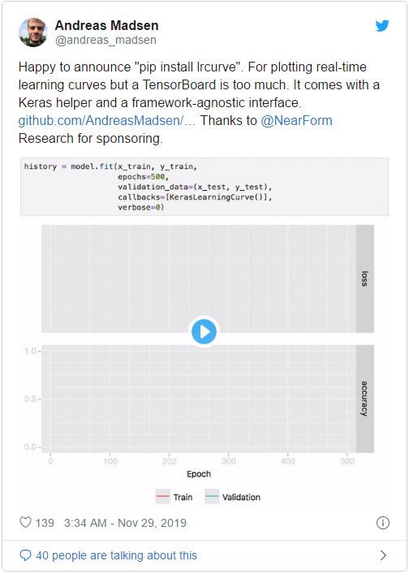Open the tweet timestamp Nov 29, 2019
409x574 pixels.
[126, 523]
